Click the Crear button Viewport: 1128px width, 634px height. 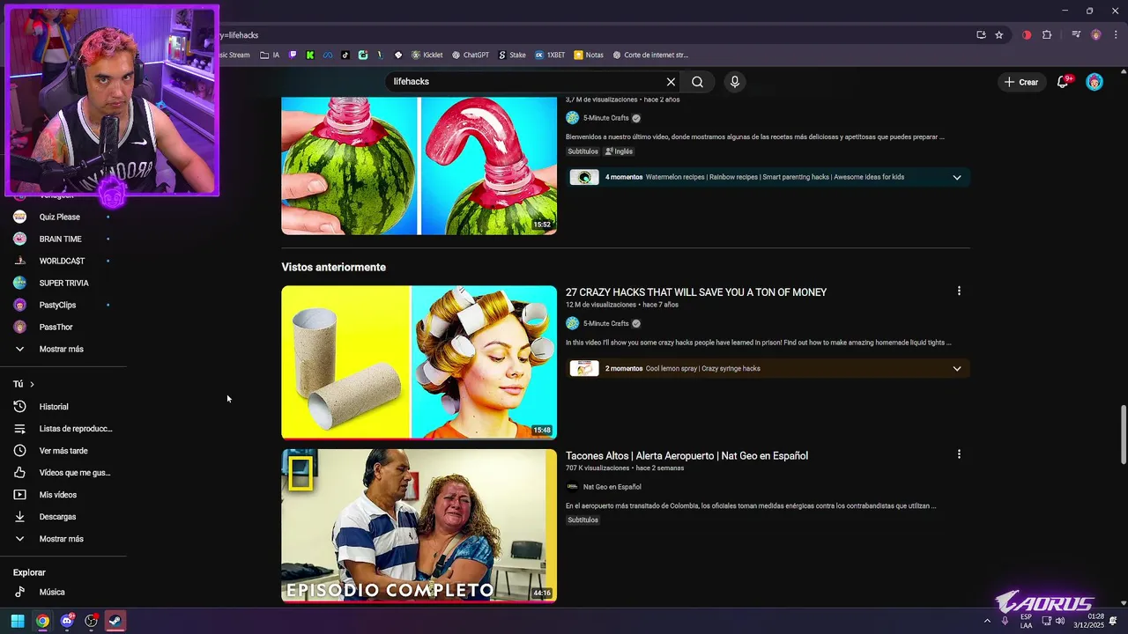point(1020,82)
